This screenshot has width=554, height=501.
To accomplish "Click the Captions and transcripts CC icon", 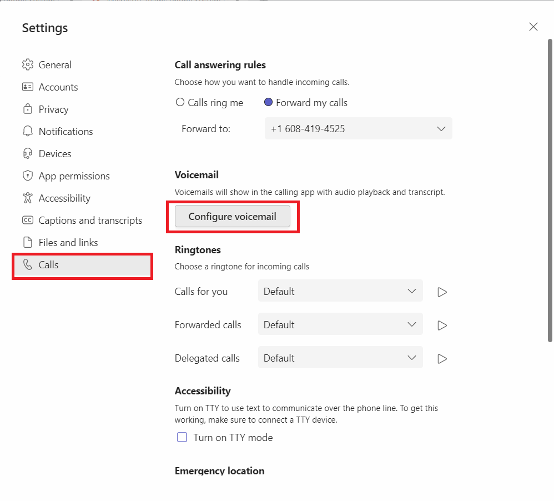I will (x=28, y=221).
